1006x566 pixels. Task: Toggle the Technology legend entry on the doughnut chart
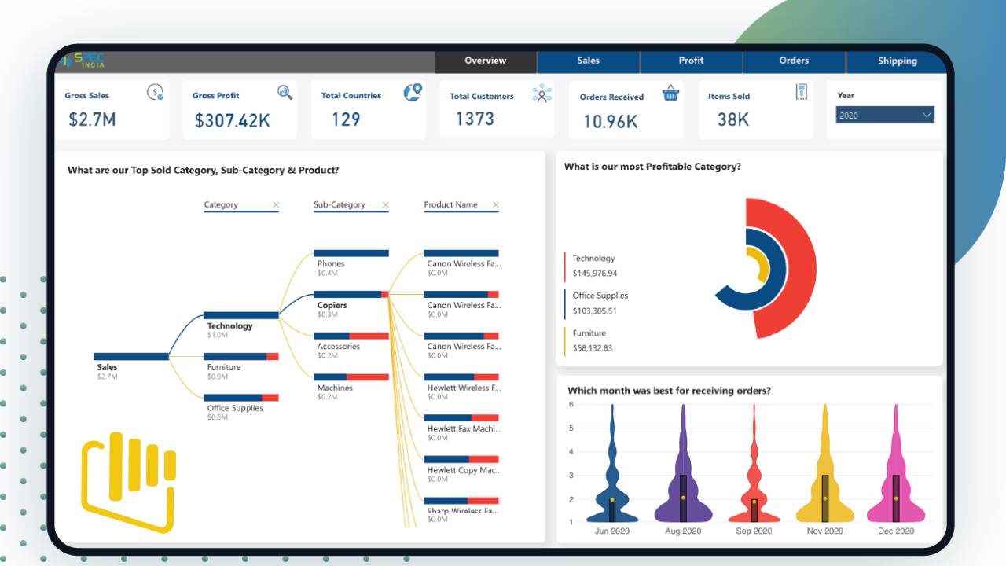[x=594, y=258]
